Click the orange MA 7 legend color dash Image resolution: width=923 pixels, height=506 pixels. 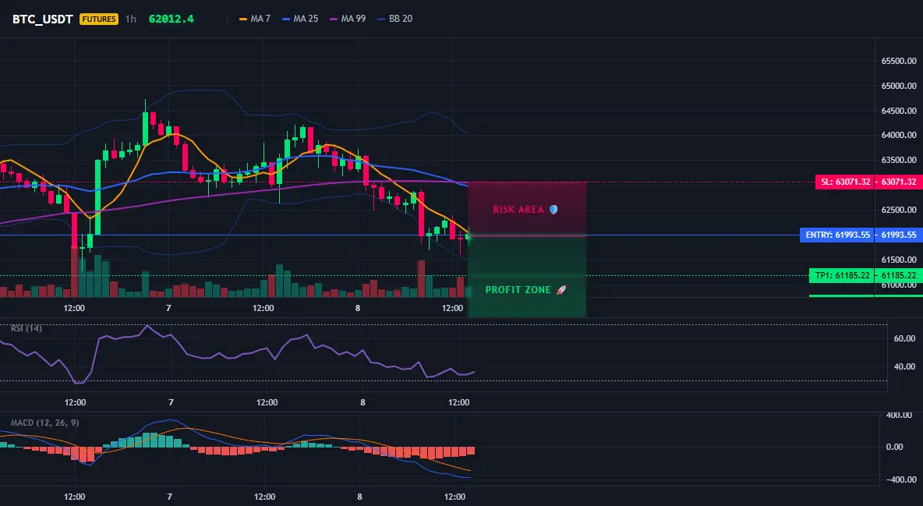pos(243,19)
